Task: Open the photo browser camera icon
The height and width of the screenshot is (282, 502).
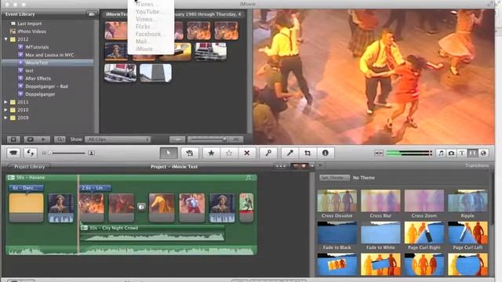Action: tap(452, 154)
